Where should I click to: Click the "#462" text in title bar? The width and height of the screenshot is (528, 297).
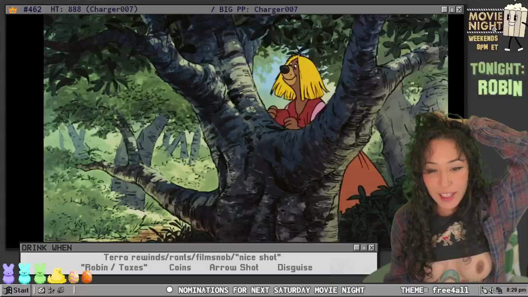[x=32, y=9]
